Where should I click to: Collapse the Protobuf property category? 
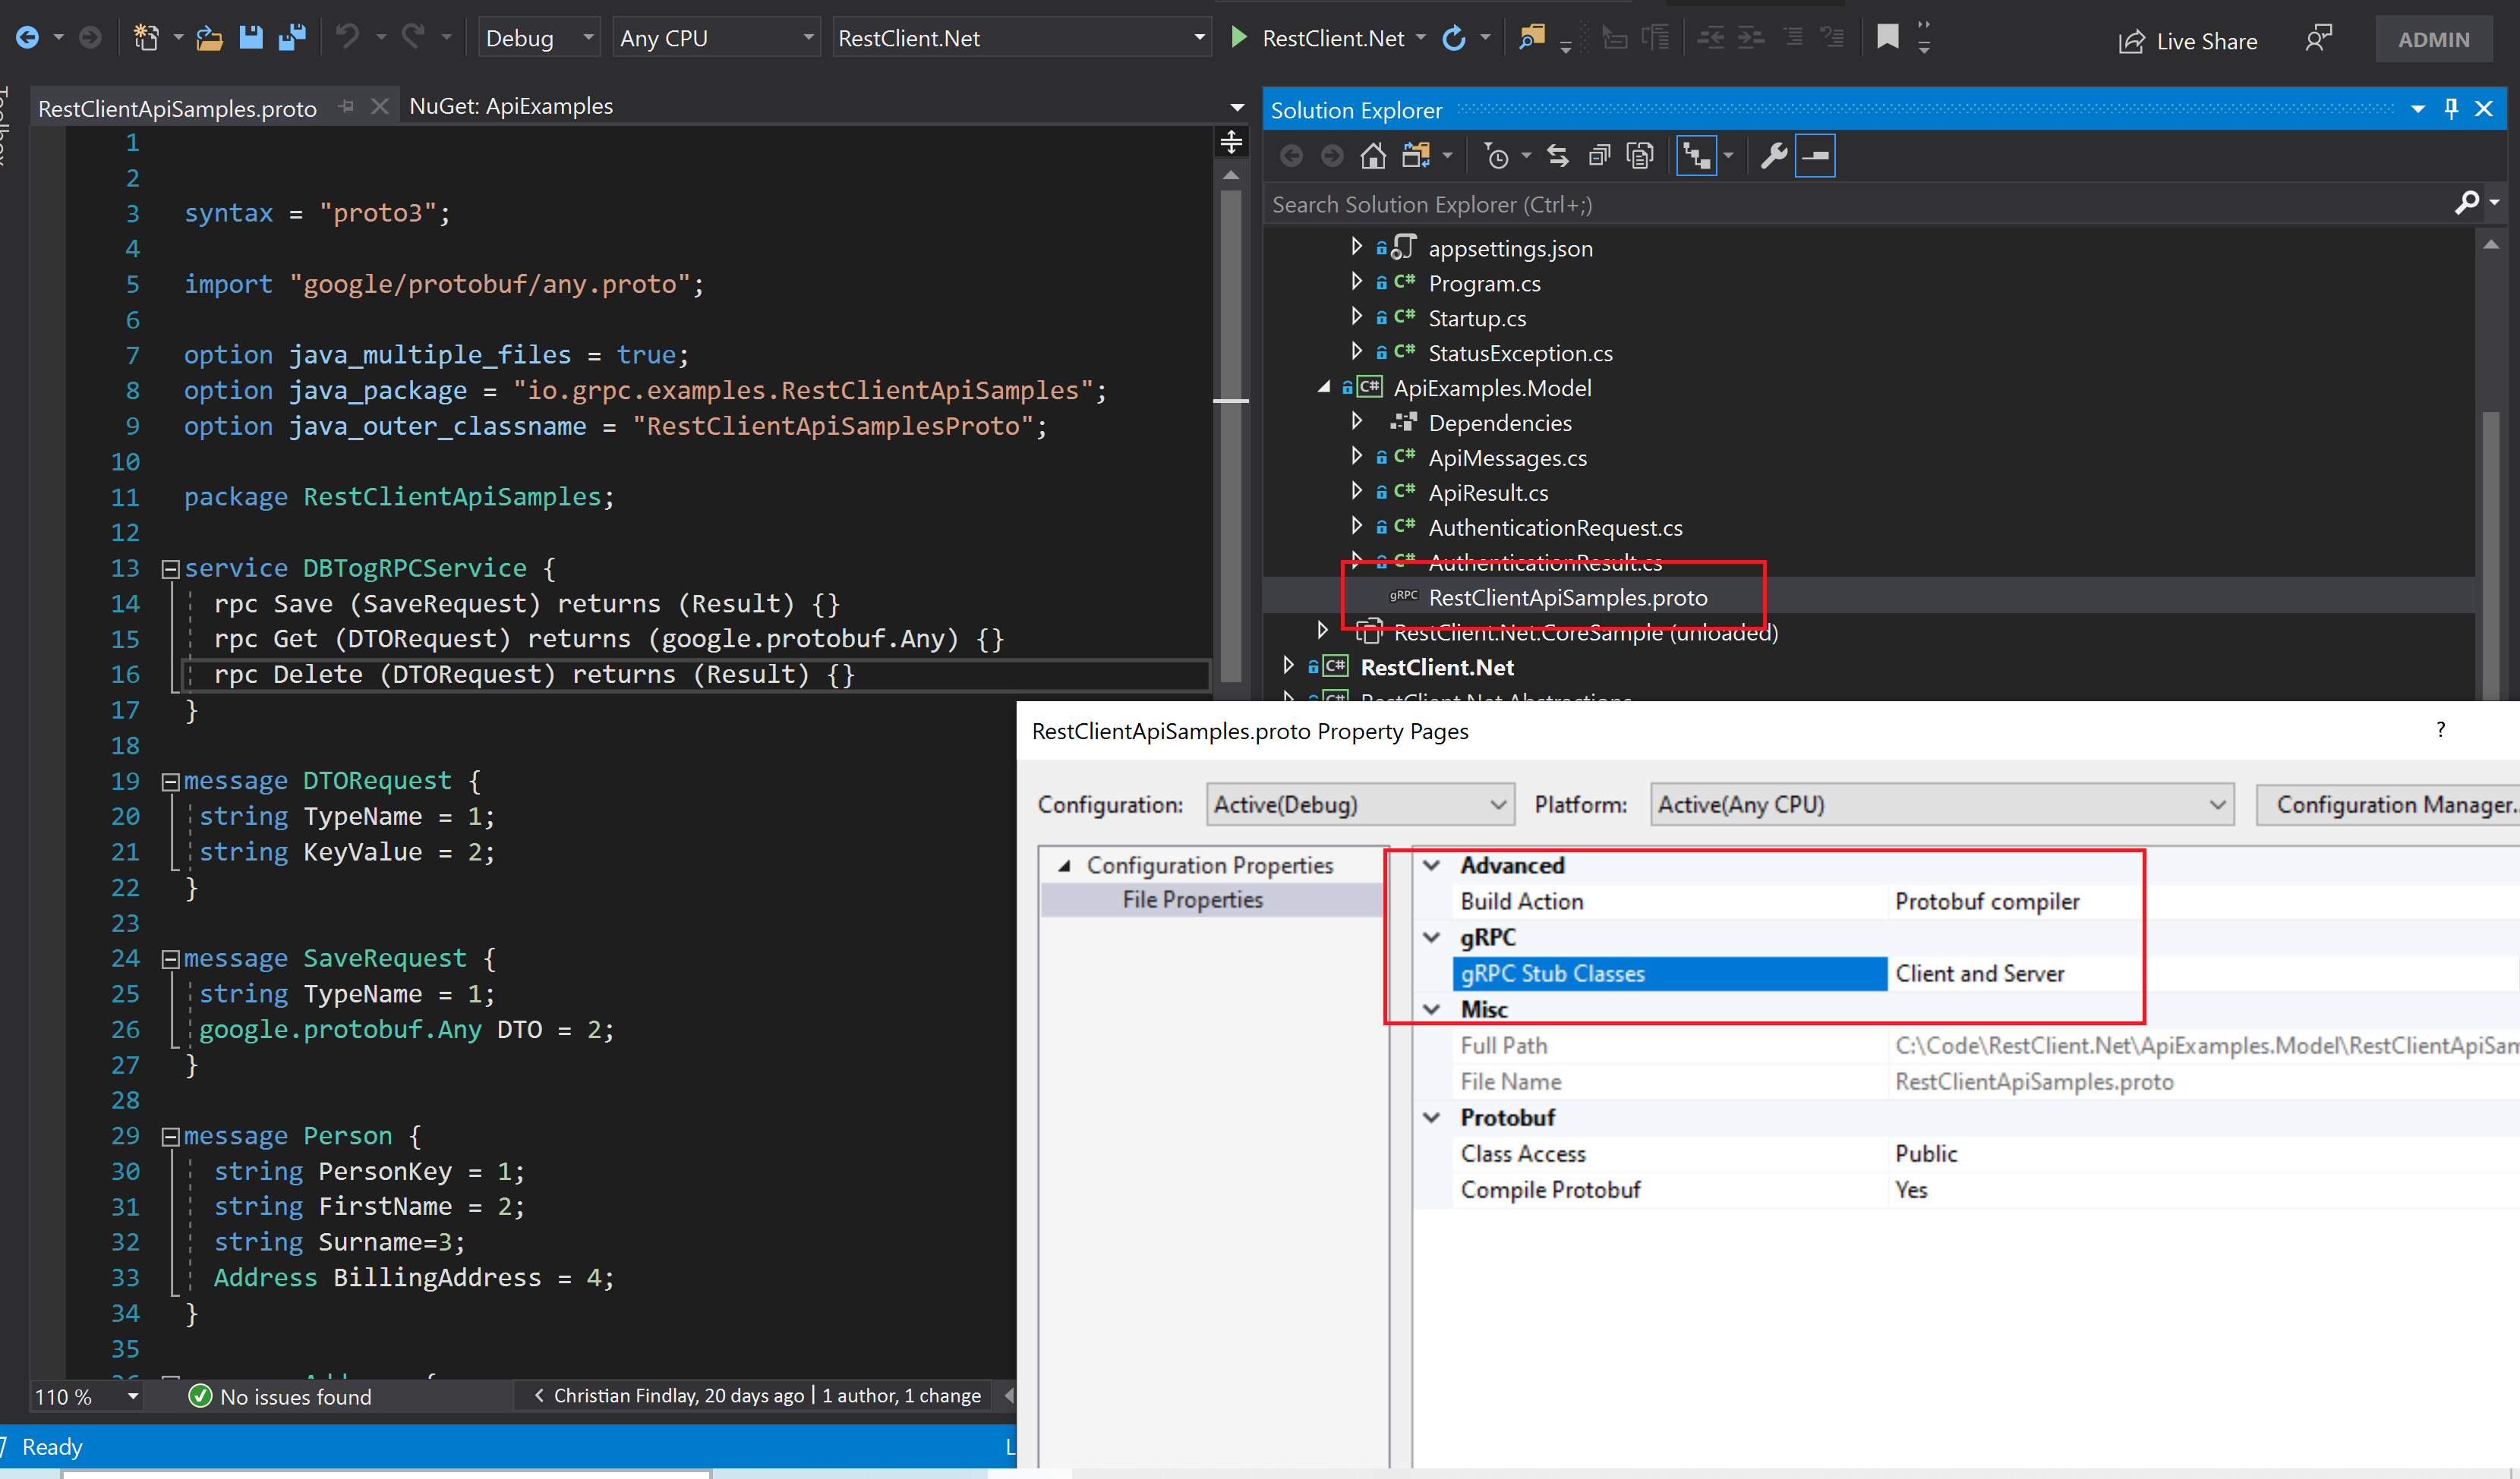[x=1432, y=1117]
